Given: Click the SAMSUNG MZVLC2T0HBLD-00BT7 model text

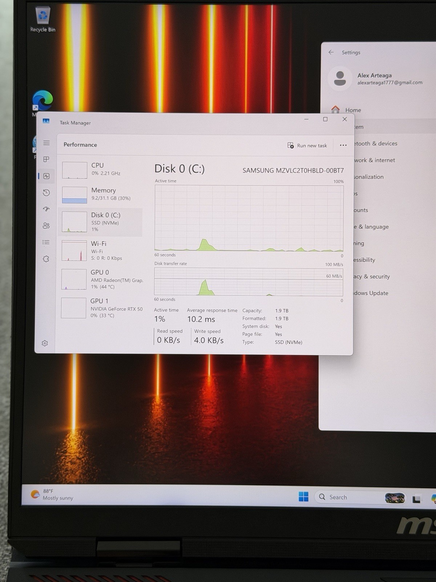Looking at the screenshot, I should pos(293,170).
